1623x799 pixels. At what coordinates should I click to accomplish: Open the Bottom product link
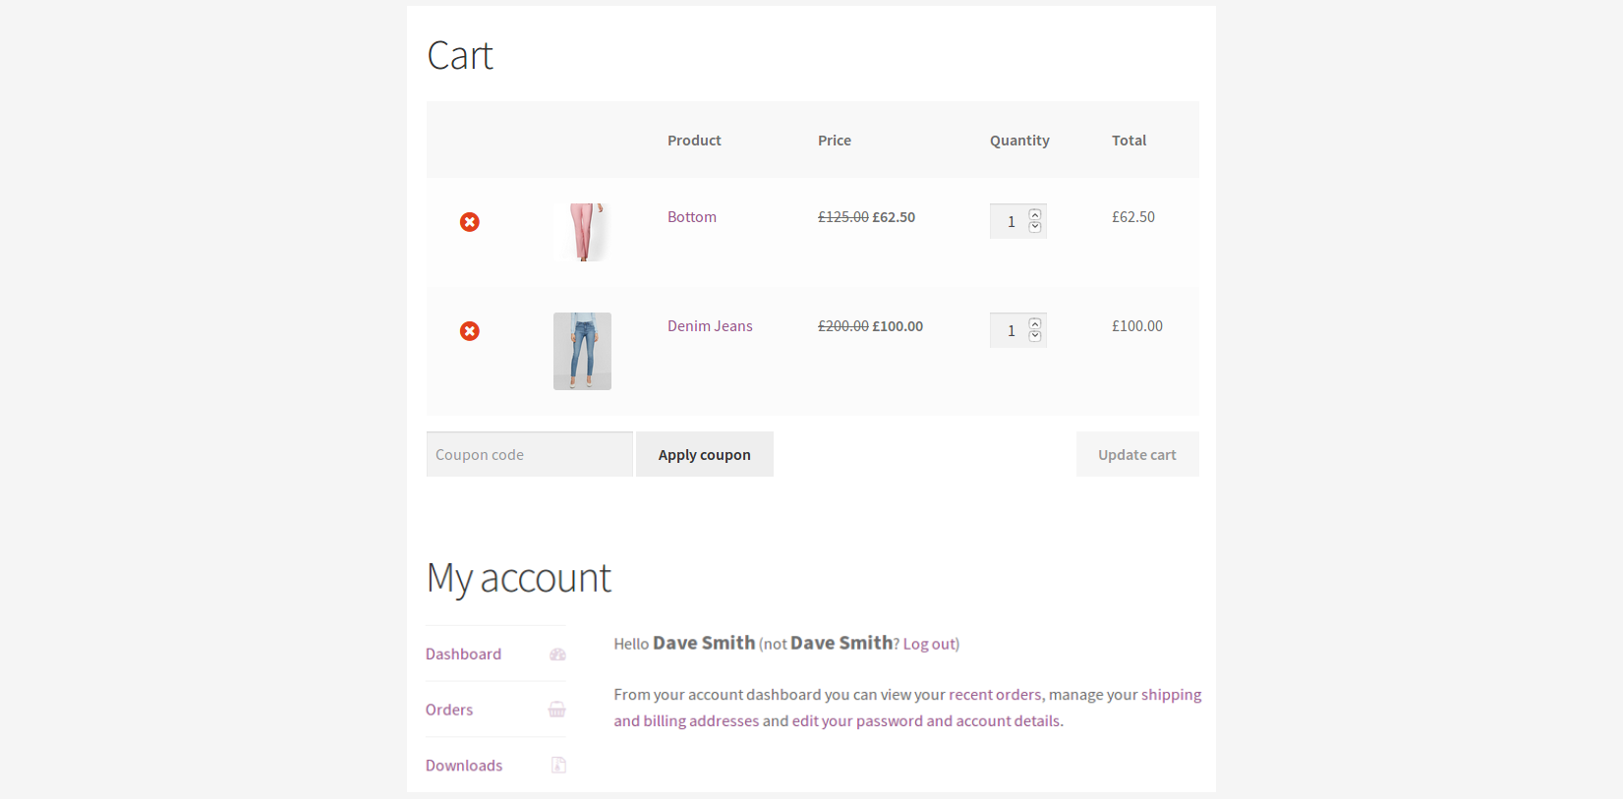tap(692, 217)
